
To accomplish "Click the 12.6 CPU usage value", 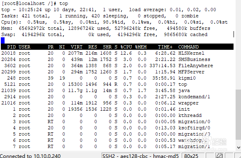I will [126, 53].
